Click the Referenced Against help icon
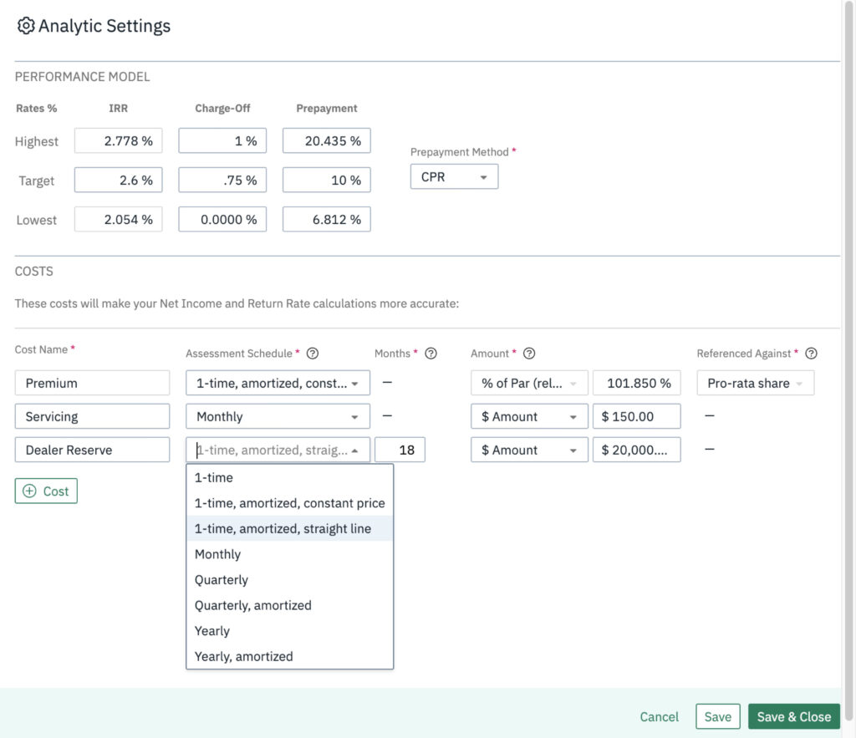This screenshot has height=738, width=856. (810, 353)
